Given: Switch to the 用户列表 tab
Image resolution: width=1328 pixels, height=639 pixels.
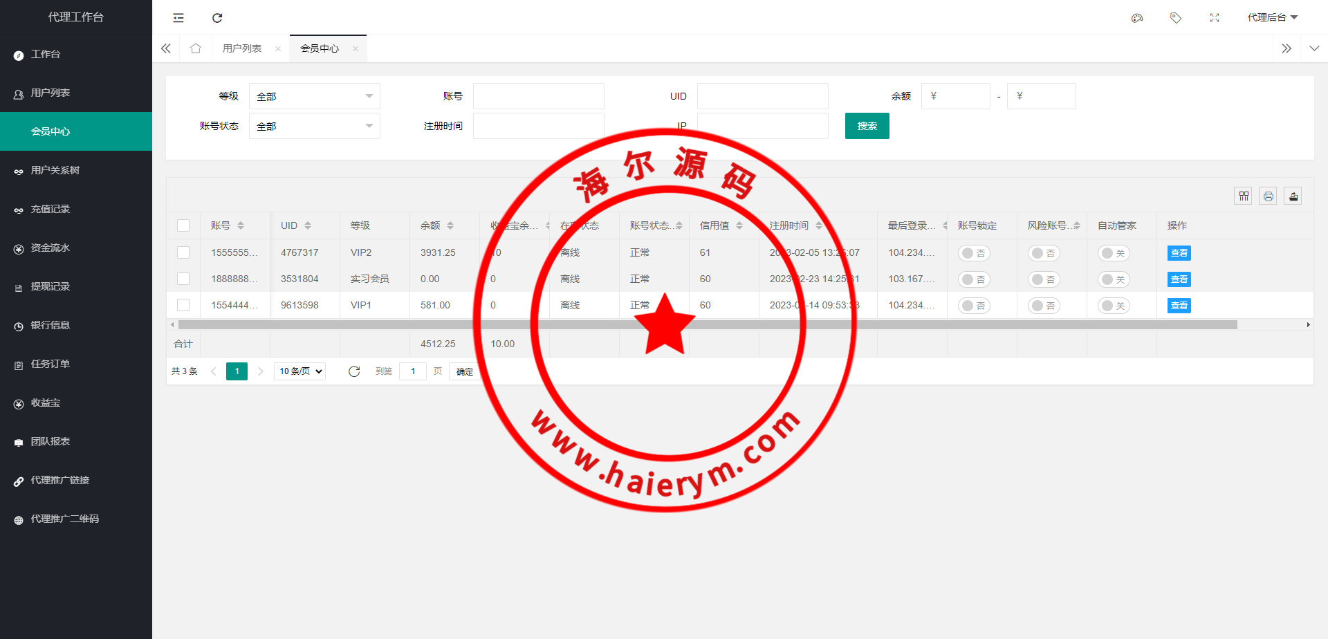Looking at the screenshot, I should 242,48.
